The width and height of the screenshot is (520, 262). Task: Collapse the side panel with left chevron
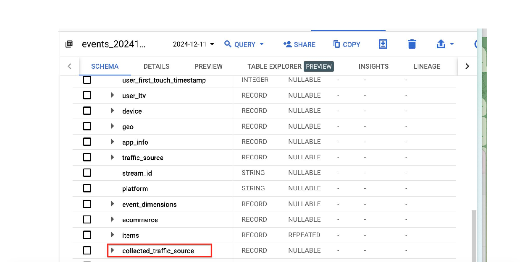69,66
